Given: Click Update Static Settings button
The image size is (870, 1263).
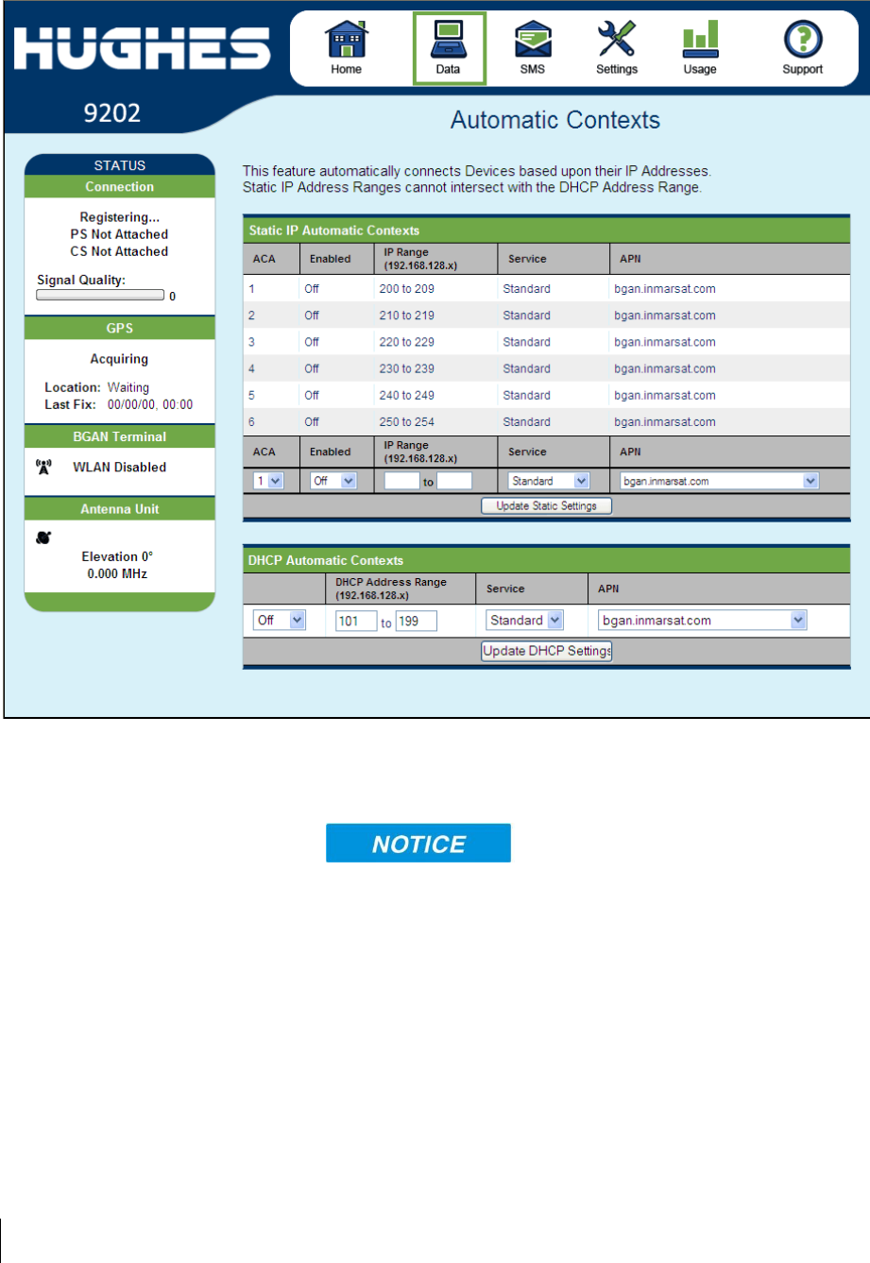Looking at the screenshot, I should (547, 505).
